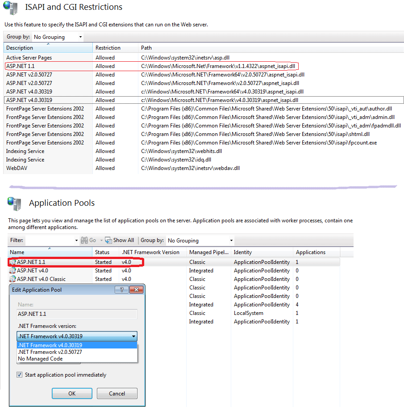Click the ISAPI and CGI Restrictions server icon

10,8
